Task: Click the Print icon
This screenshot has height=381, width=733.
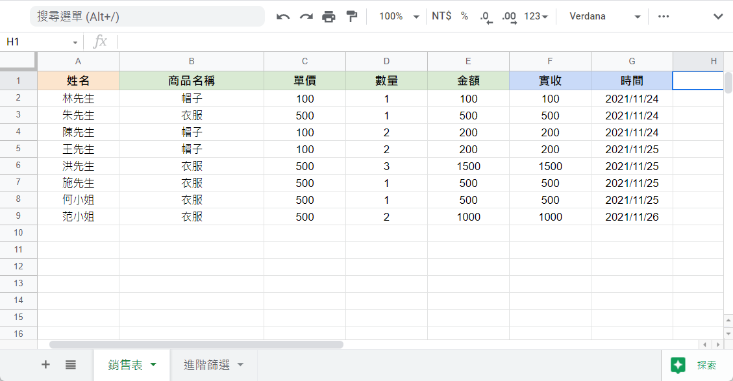Action: (x=329, y=16)
